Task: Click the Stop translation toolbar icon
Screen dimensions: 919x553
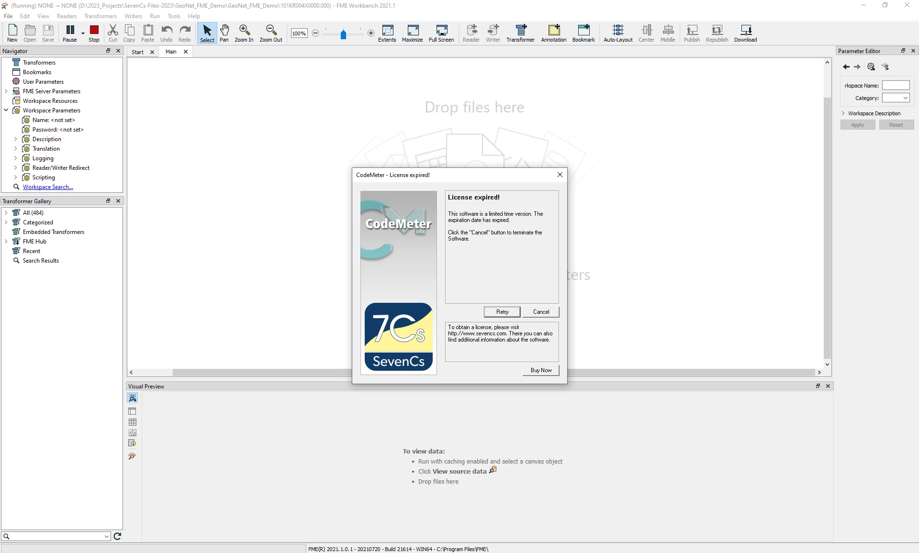Action: click(x=94, y=33)
